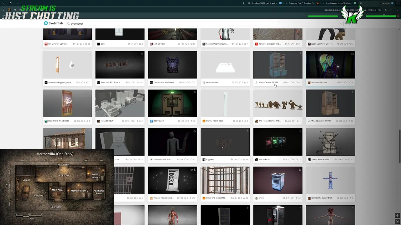Viewport: 401px width, 225px height.
Task: Clear the Sketchfab search field
Action: click(341, 23)
